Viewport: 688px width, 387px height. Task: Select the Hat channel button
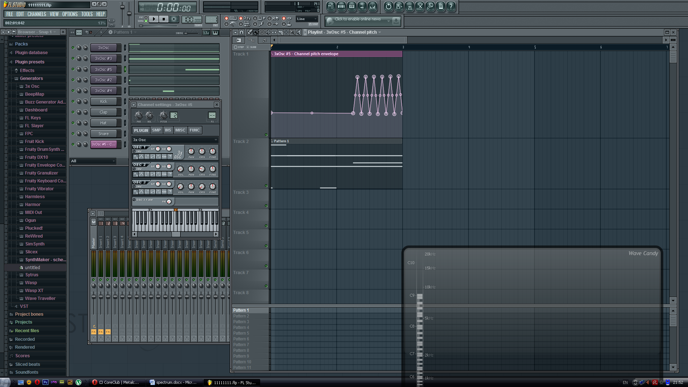click(104, 123)
